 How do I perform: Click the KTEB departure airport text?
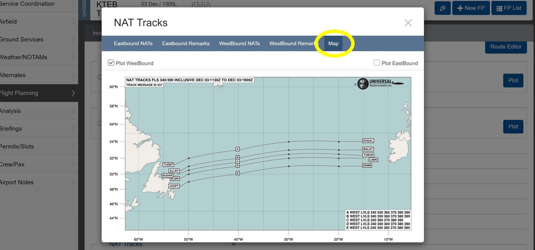pyautogui.click(x=107, y=5)
